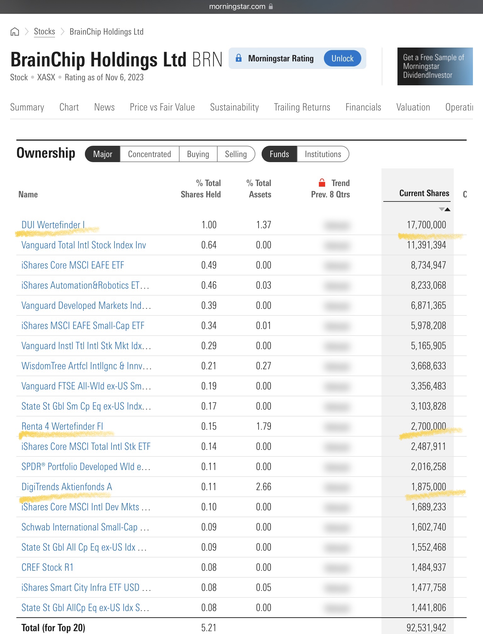
Task: Open the Renta 4 Wertefinder FI link
Action: (62, 427)
